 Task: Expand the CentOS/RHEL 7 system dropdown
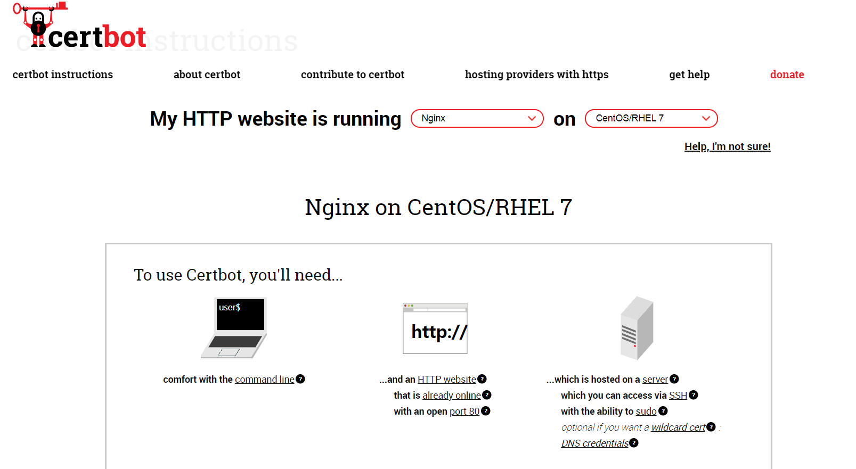tap(651, 118)
